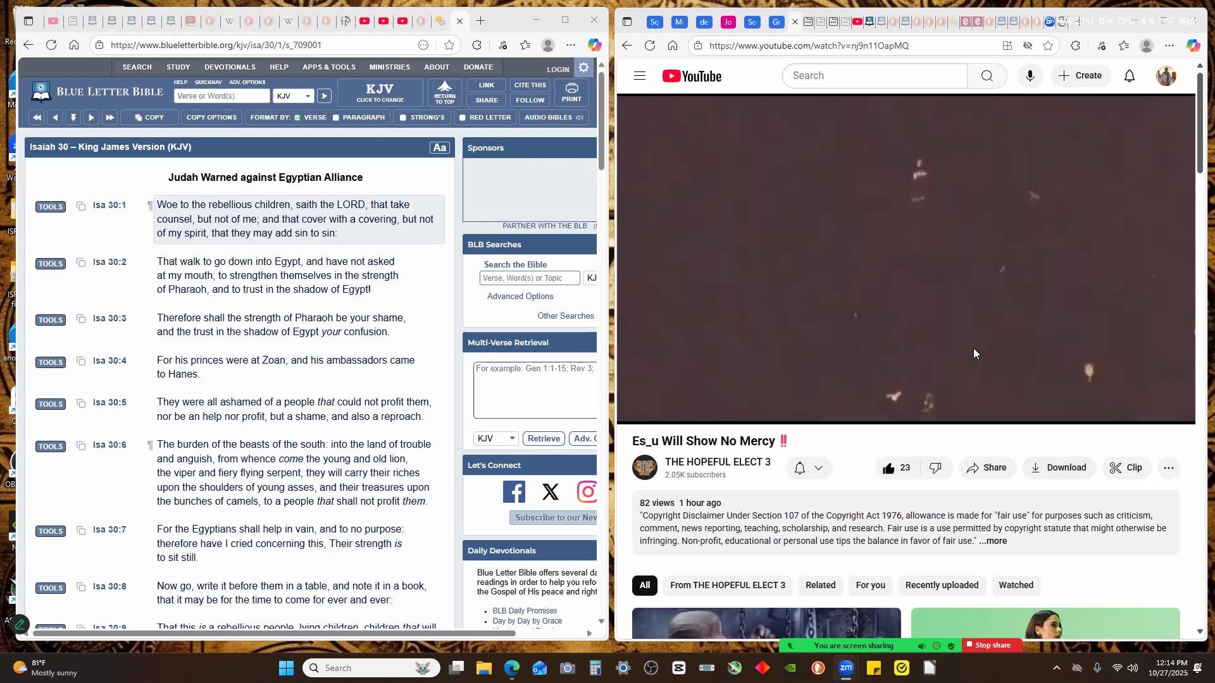Select the Related filter chip
1215x683 pixels.
point(820,585)
